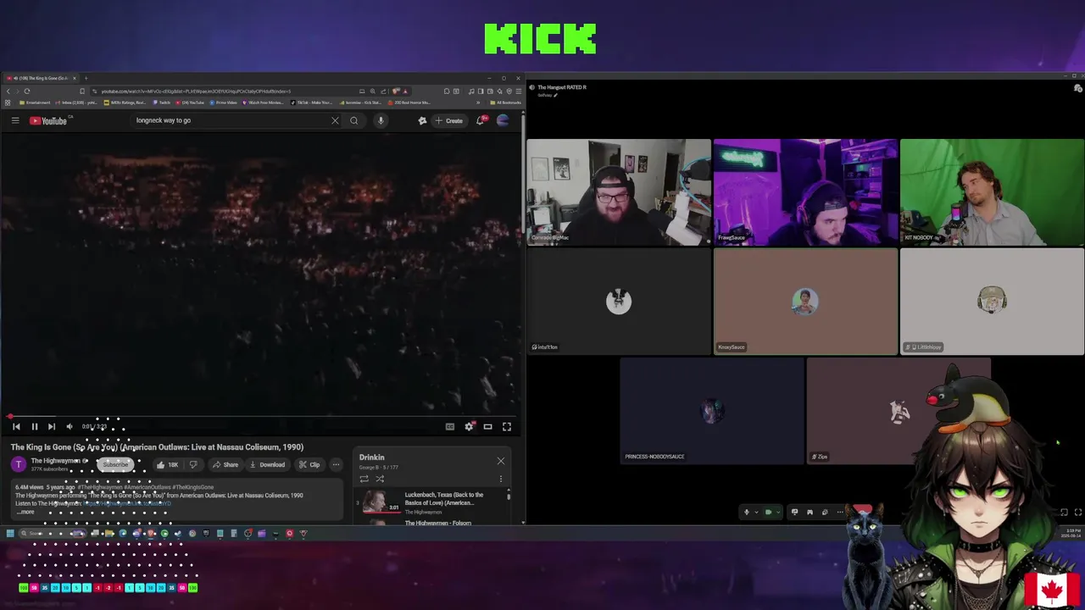Close the Drinkin playlist panel
The height and width of the screenshot is (610, 1085).
pyautogui.click(x=500, y=461)
